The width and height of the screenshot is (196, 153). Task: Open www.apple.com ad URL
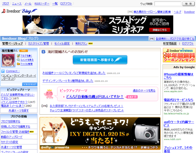coord(173,91)
